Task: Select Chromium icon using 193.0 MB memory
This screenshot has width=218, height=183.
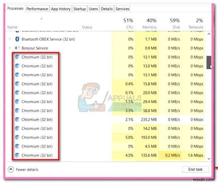Action: point(17,137)
